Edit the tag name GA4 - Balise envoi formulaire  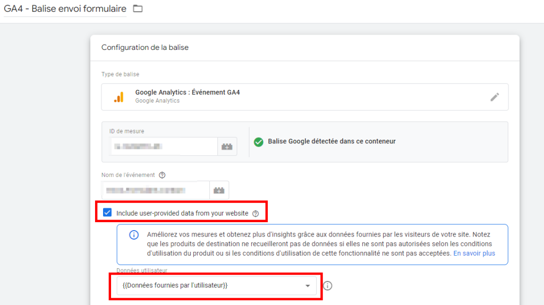coord(65,9)
